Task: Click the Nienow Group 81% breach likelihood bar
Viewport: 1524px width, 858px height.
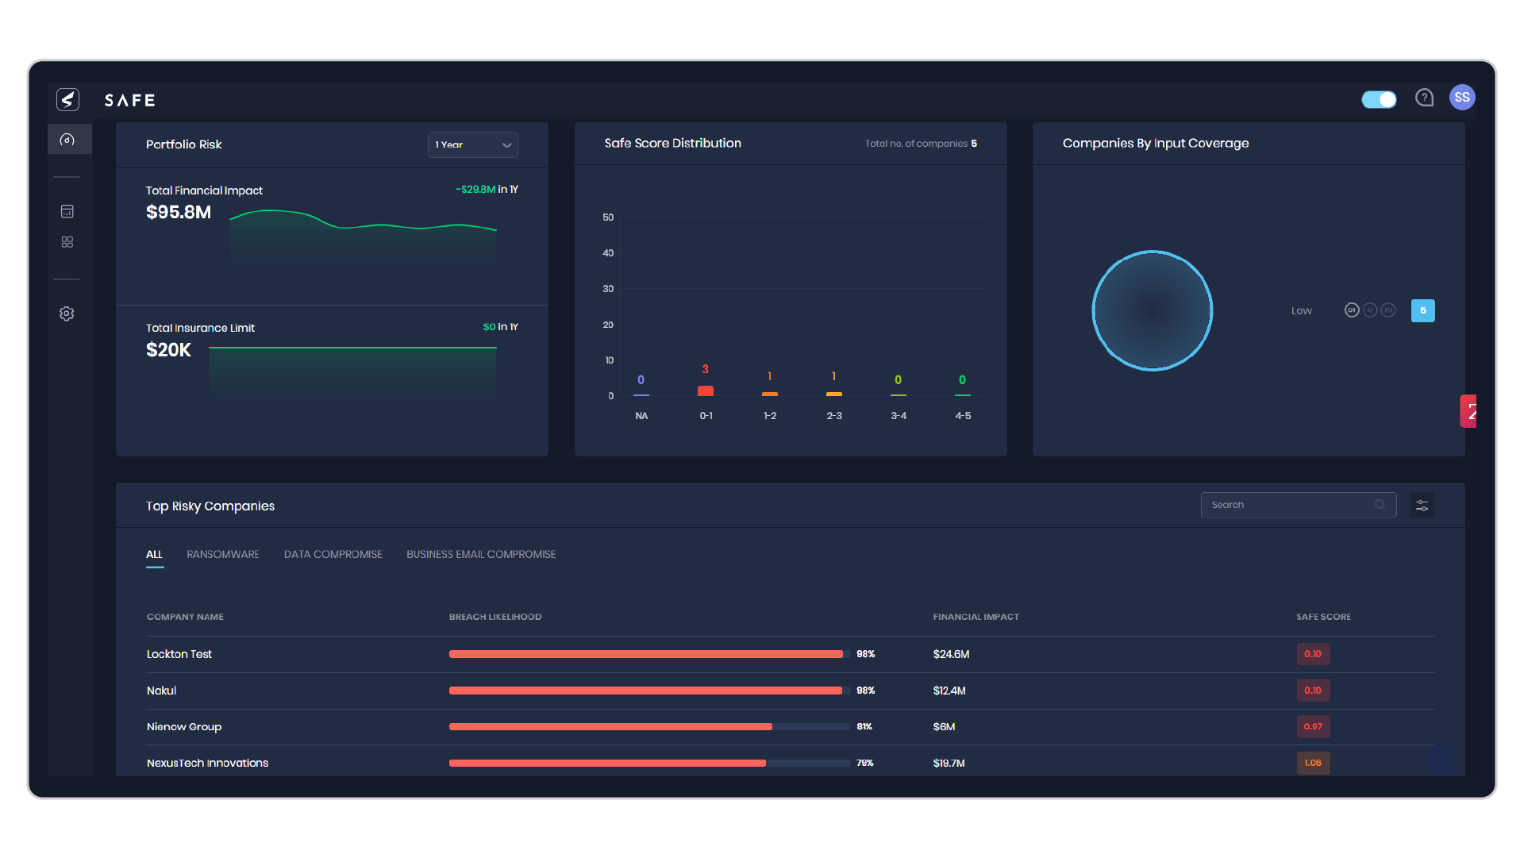Action: coord(649,726)
